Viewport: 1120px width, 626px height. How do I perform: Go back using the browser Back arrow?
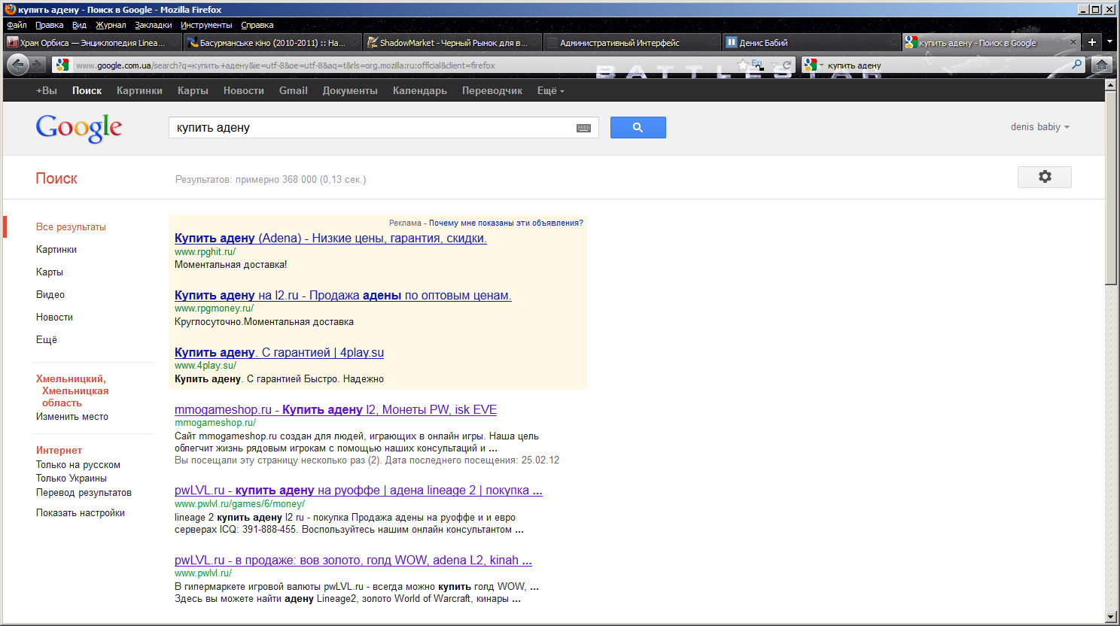click(17, 65)
